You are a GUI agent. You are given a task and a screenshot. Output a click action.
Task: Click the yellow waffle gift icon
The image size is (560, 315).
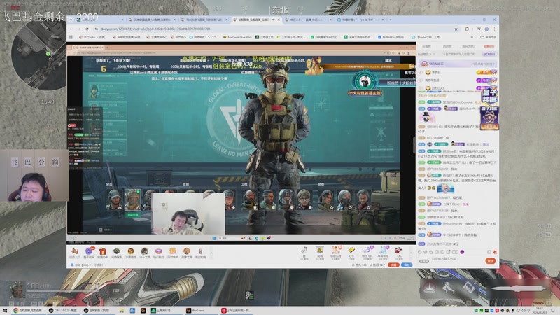pyautogui.click(x=173, y=252)
